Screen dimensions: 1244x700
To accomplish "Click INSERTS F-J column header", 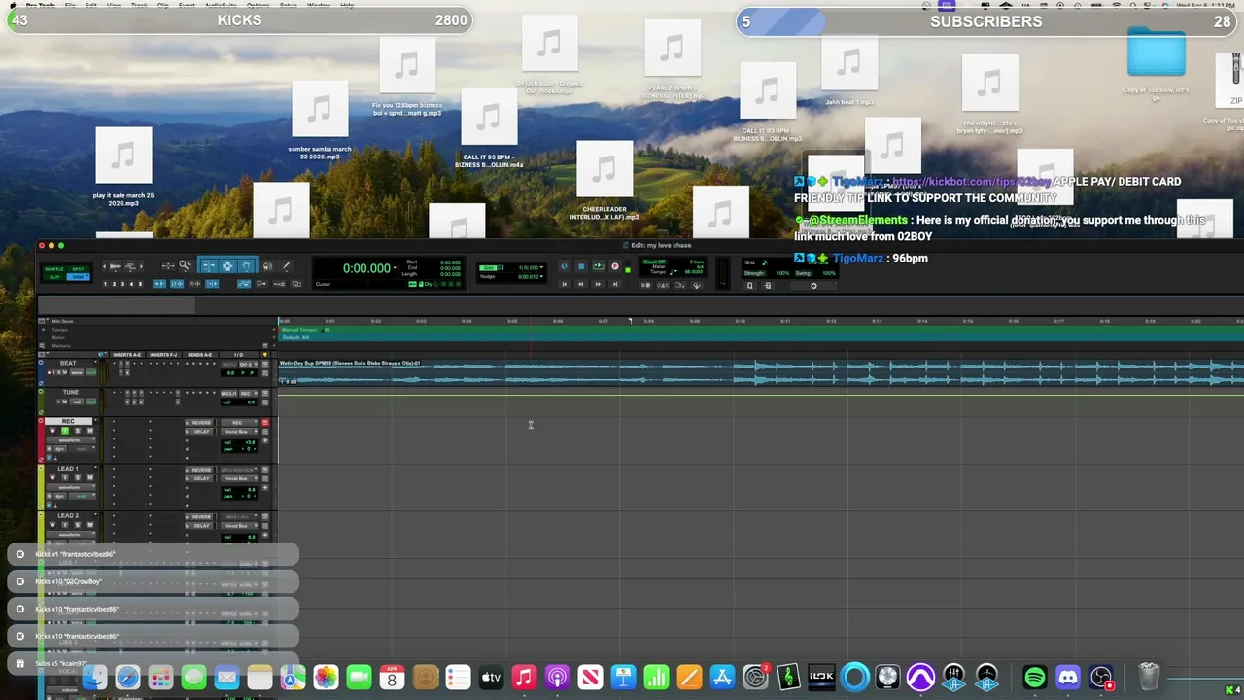I will click(x=163, y=355).
